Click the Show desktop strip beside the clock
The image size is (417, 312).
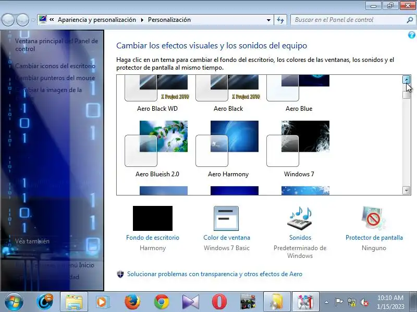(x=413, y=302)
